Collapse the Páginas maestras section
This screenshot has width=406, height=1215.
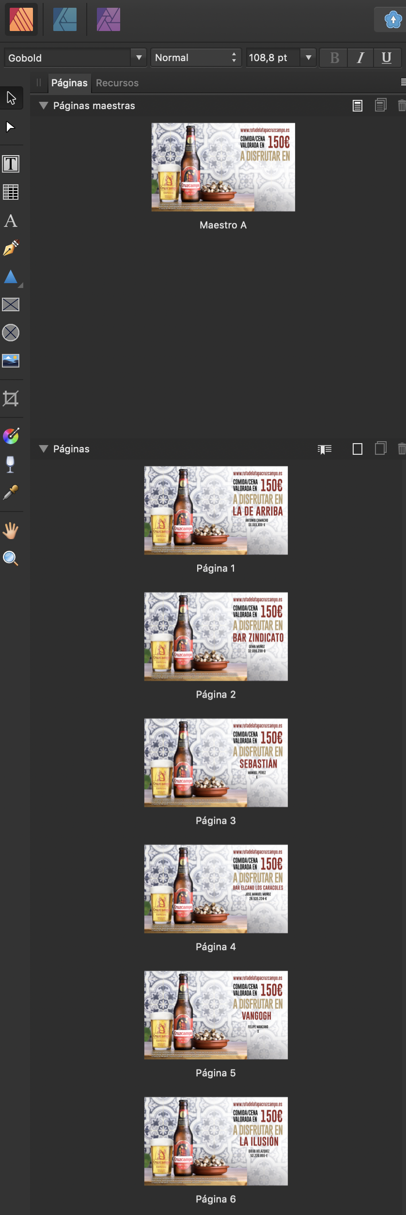(43, 106)
